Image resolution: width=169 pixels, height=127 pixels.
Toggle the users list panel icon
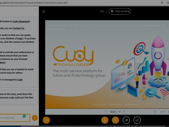pos(43,11)
